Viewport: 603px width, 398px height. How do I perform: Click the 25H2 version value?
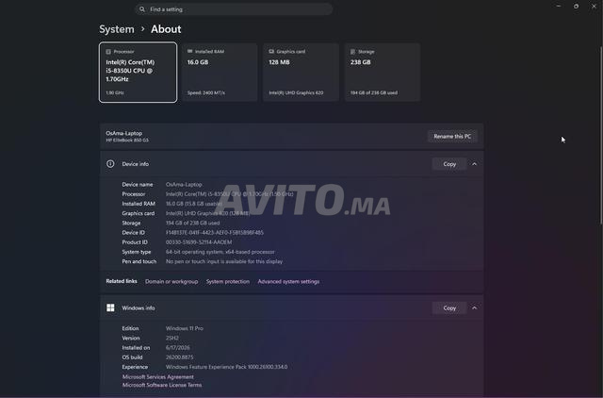point(172,338)
